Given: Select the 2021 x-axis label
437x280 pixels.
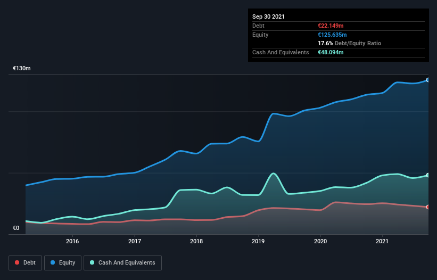Looking at the screenshot, I should tap(382, 241).
